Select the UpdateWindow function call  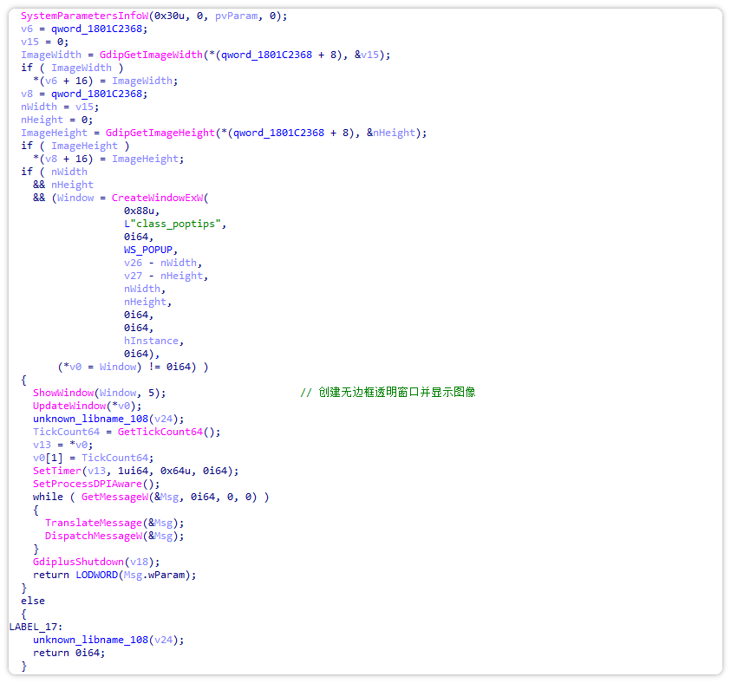pos(69,406)
